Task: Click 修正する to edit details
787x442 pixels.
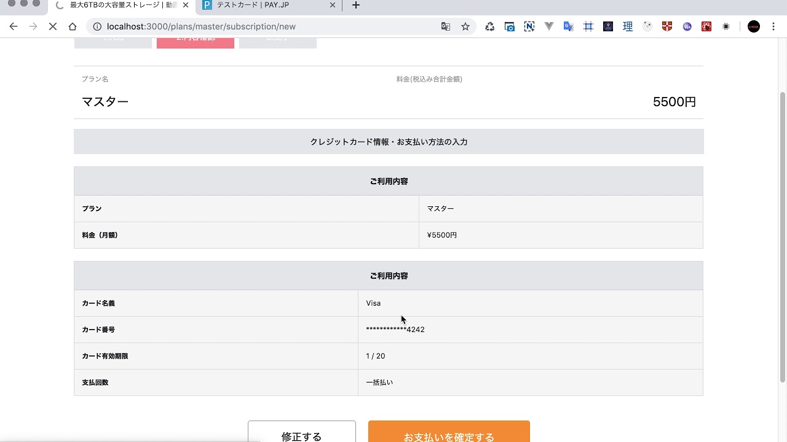Action: [302, 432]
